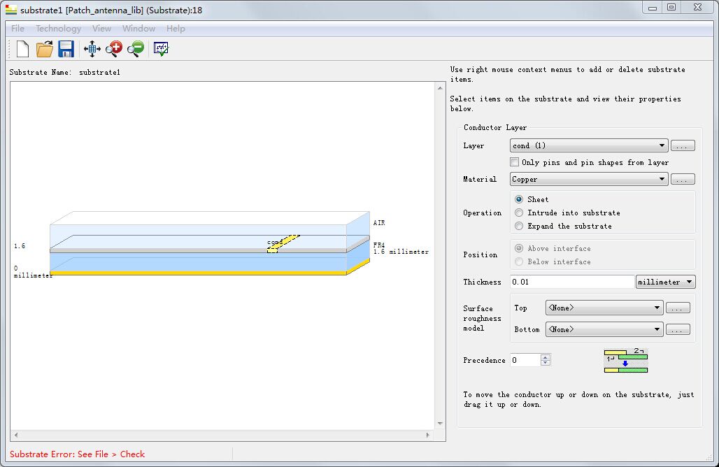The width and height of the screenshot is (719, 467).
Task: Enable Only pins and pin shapes checkbox
Action: [515, 161]
